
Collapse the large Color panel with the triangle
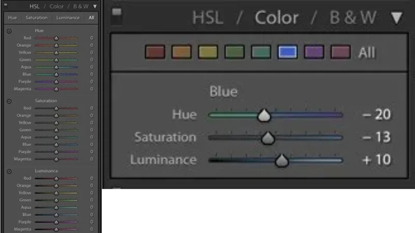[397, 18]
